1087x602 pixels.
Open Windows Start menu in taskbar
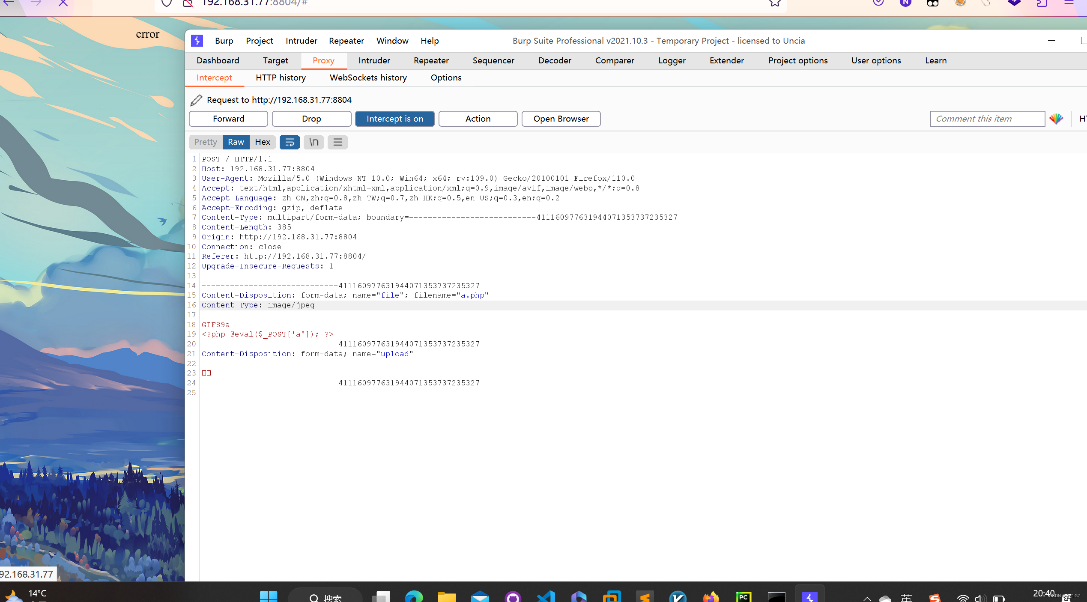click(269, 596)
